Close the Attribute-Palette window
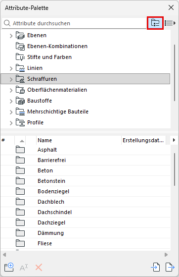The width and height of the screenshot is (179, 277). (x=171, y=7)
